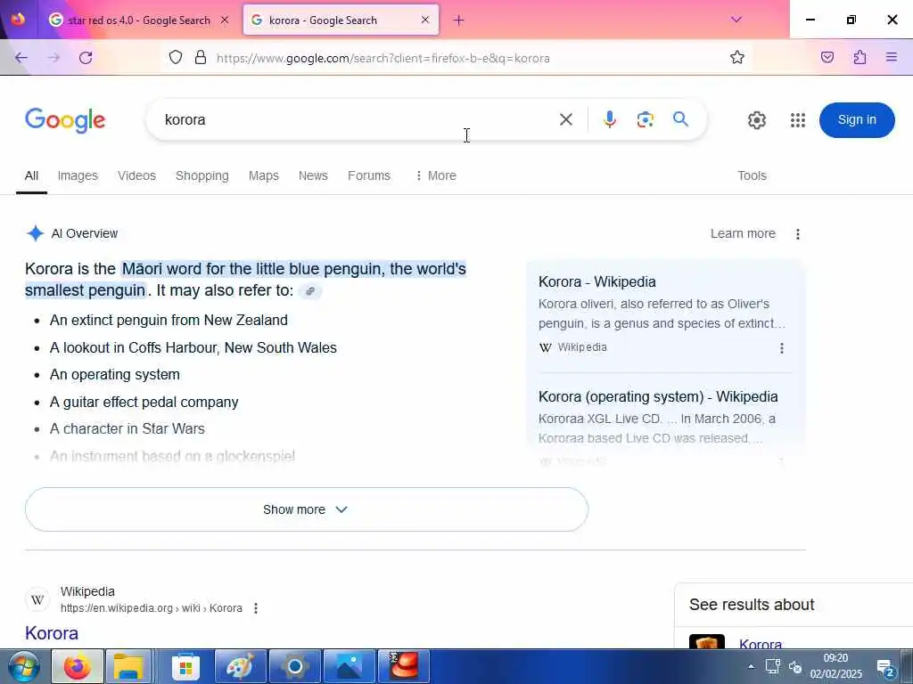913x684 pixels.
Task: Open File Explorer from taskbar
Action: (x=128, y=666)
